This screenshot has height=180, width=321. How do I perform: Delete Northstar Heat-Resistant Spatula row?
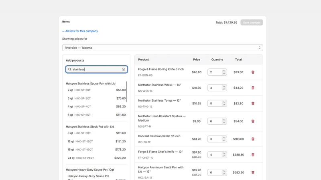click(253, 121)
